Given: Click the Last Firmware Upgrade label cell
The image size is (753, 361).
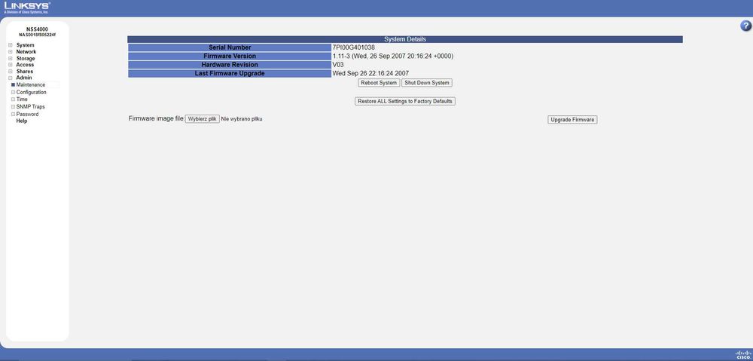Looking at the screenshot, I should coord(230,74).
